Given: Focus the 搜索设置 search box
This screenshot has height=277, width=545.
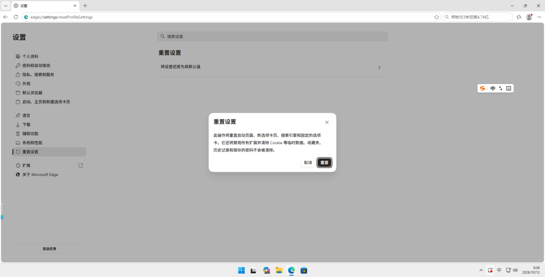Looking at the screenshot, I should 272,36.
